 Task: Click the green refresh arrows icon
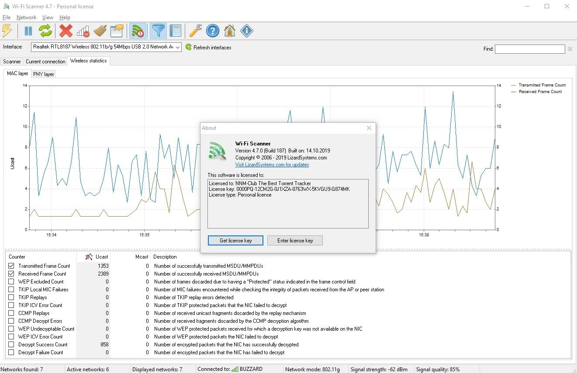[45, 31]
